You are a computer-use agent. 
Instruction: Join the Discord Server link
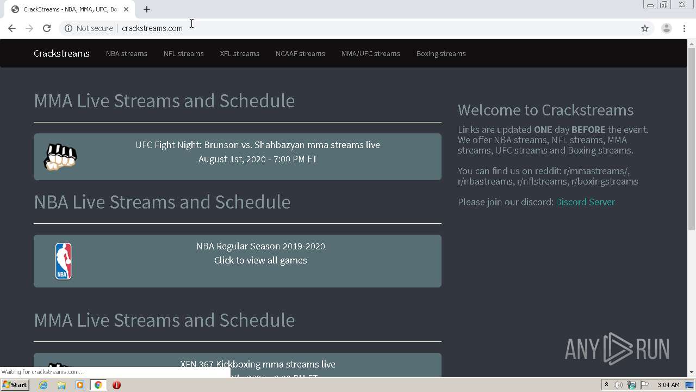[x=585, y=202]
